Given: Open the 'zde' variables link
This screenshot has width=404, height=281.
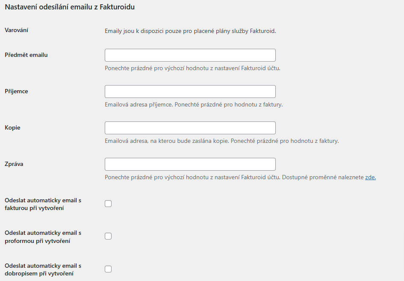Looking at the screenshot, I should pyautogui.click(x=371, y=177).
